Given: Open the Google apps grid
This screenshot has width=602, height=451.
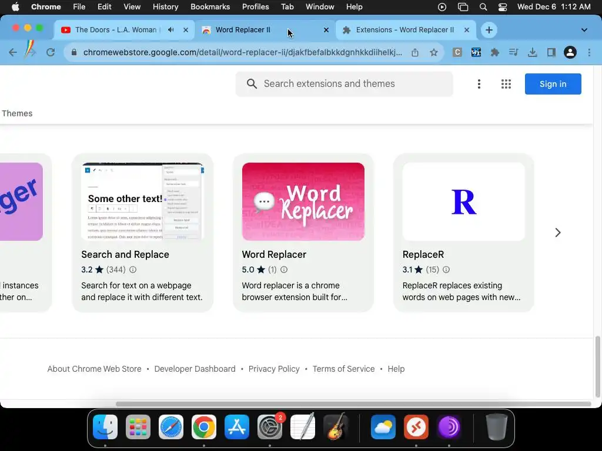Looking at the screenshot, I should pos(506,84).
